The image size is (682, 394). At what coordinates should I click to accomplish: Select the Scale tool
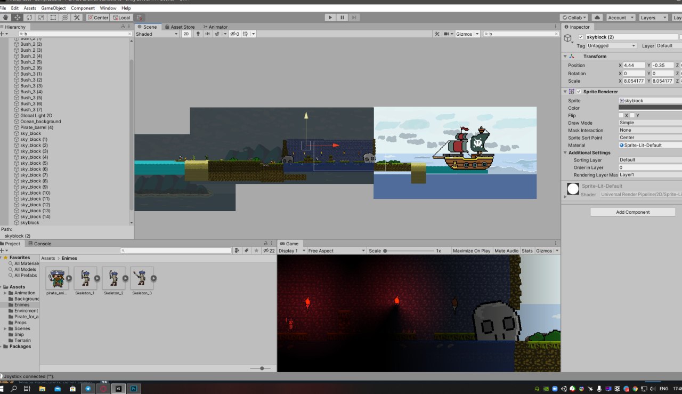pos(41,18)
